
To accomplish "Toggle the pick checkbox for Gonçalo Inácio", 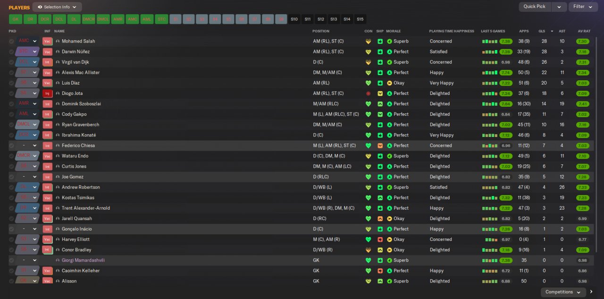I will [11, 229].
